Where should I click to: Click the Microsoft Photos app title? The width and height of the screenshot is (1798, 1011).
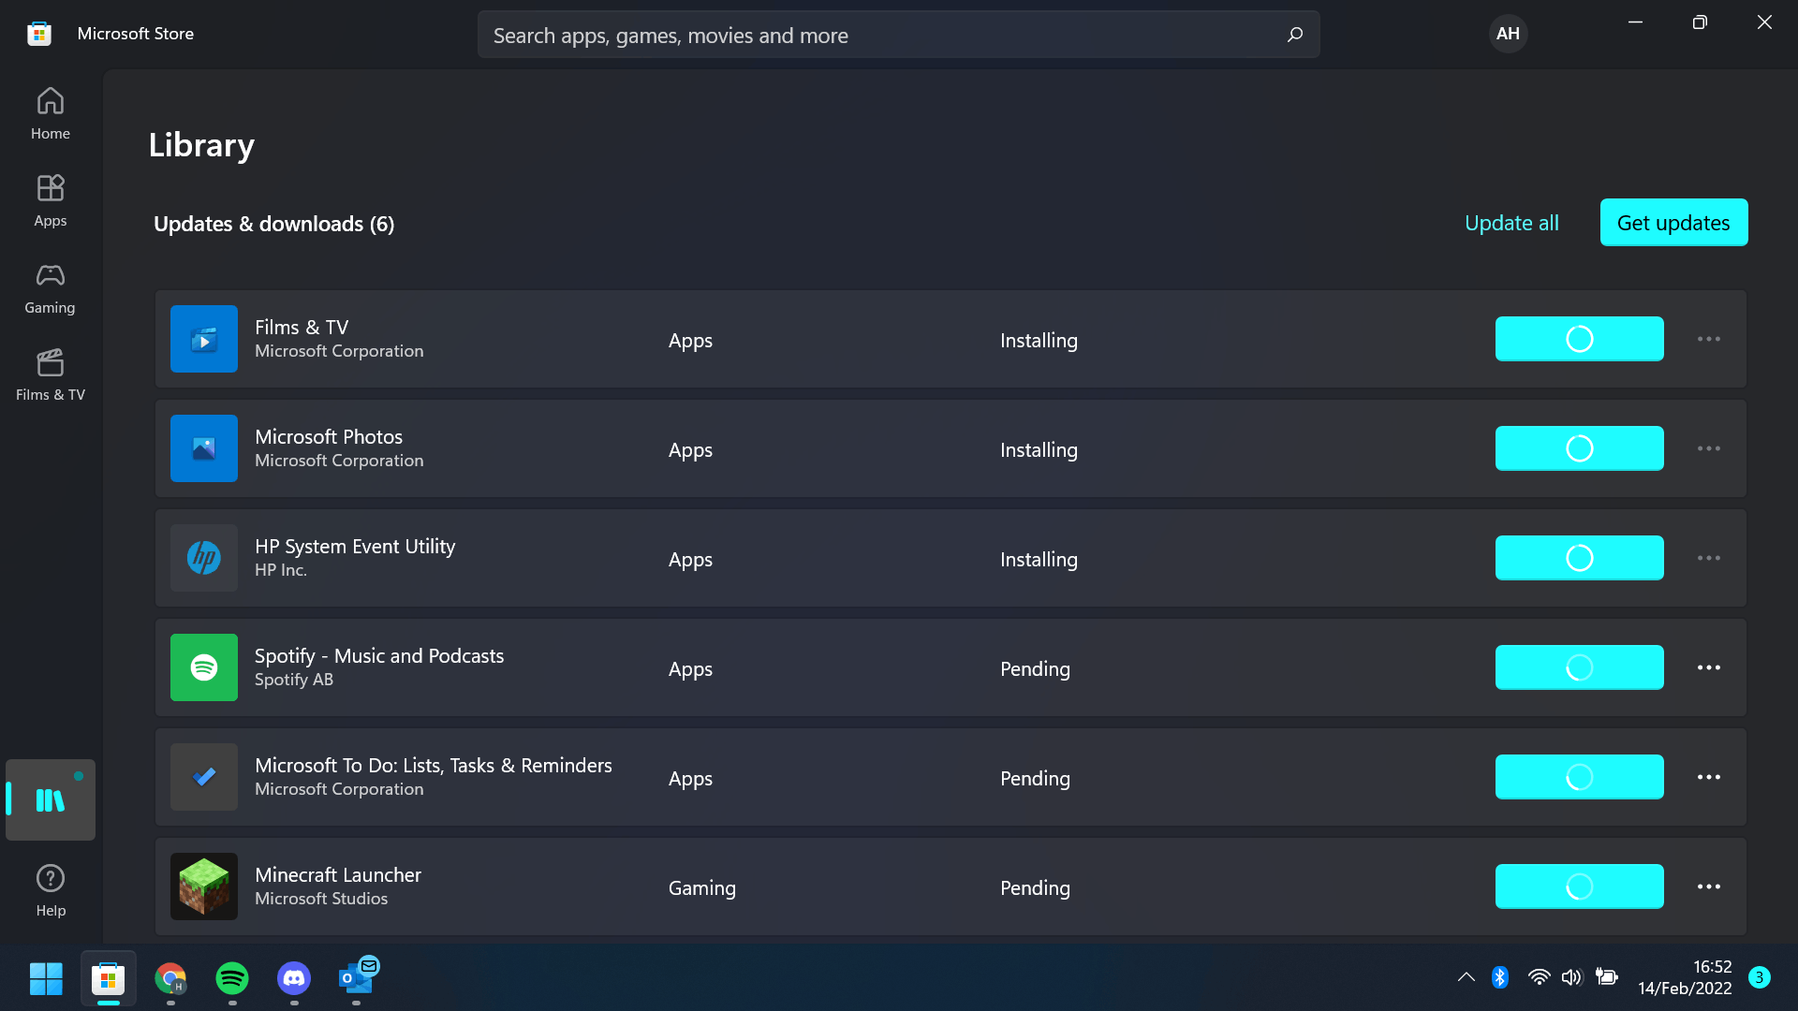click(x=329, y=437)
